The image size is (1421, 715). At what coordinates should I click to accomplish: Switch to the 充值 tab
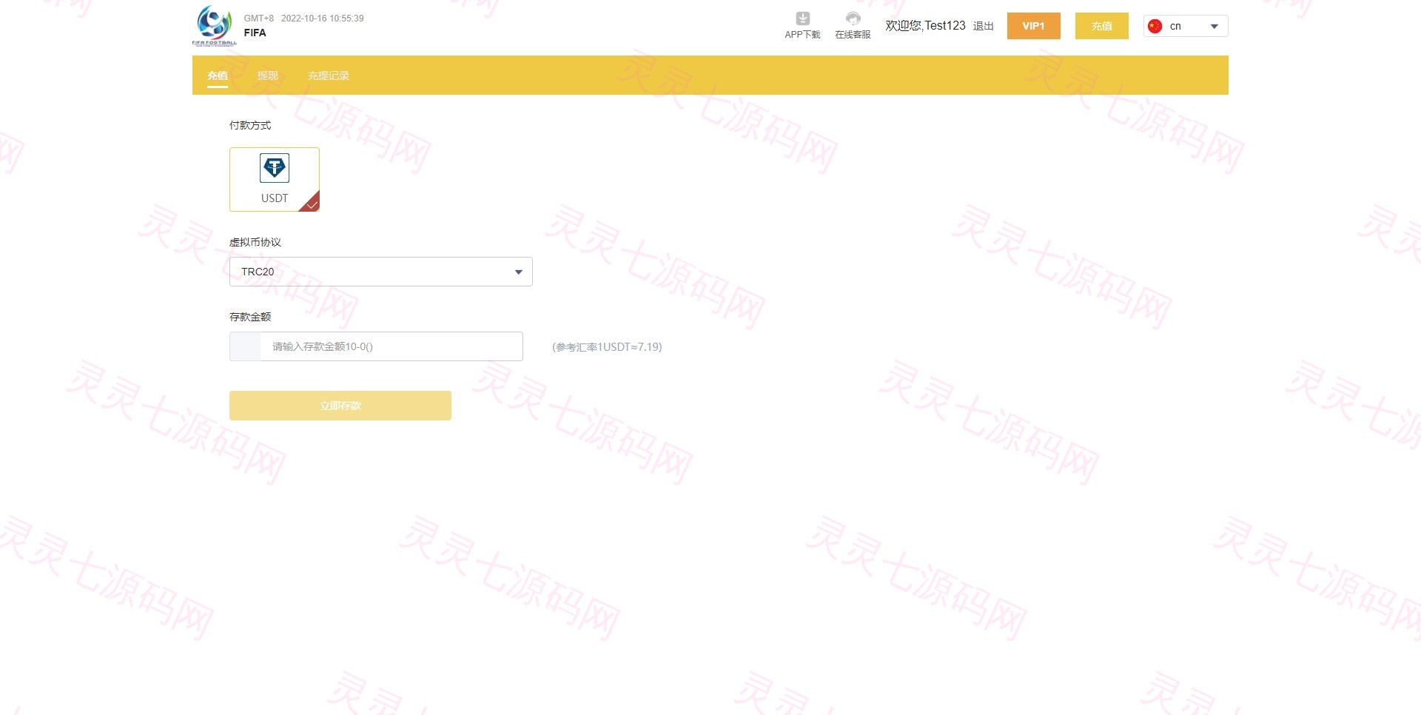tap(218, 75)
